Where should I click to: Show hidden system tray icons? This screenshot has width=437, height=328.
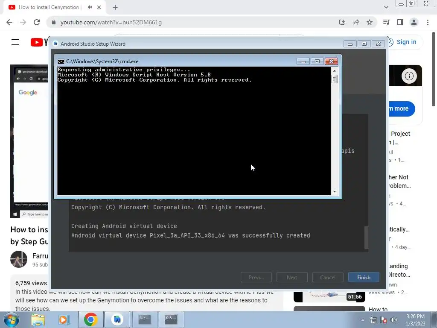[363, 320]
